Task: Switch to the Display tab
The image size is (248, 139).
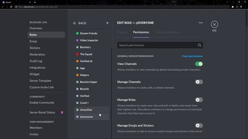Action: [122, 32]
